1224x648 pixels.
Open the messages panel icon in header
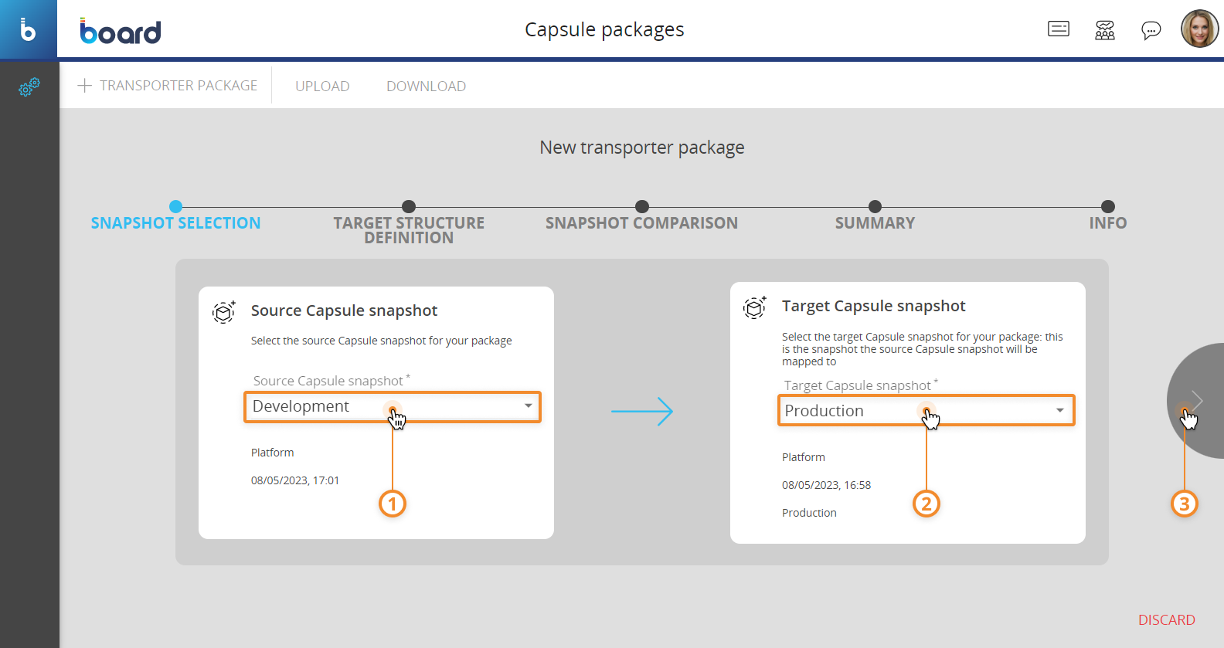point(1058,29)
